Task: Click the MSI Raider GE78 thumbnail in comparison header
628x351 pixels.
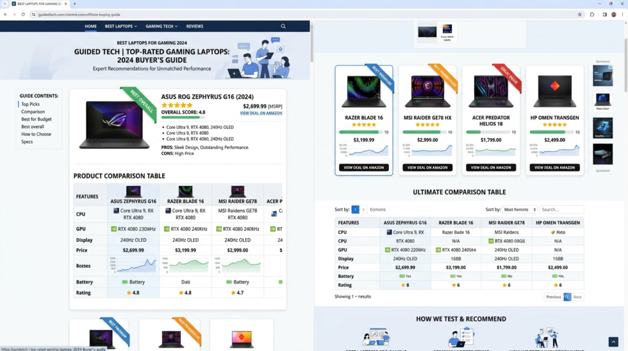Action: pyautogui.click(x=237, y=191)
